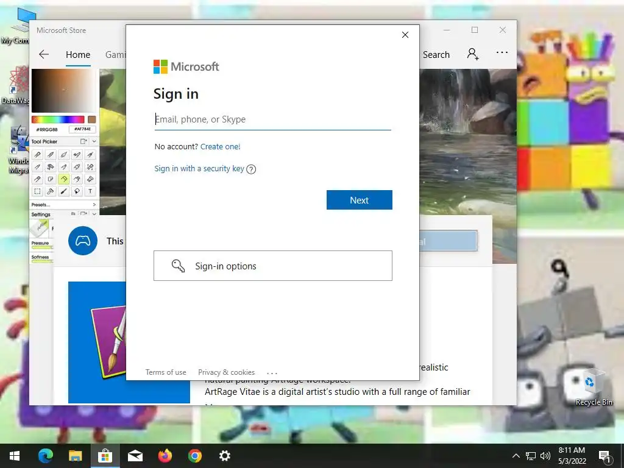
Task: Expand the Presets... arrow
Action: (x=94, y=205)
